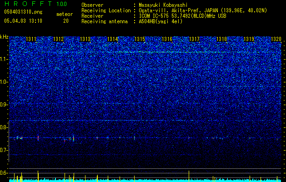Click the 'Receiving antenna' label
The height and width of the screenshot is (182, 286).
click(105, 21)
